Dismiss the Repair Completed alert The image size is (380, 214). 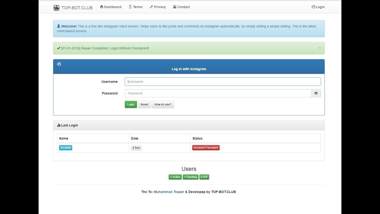[x=320, y=48]
